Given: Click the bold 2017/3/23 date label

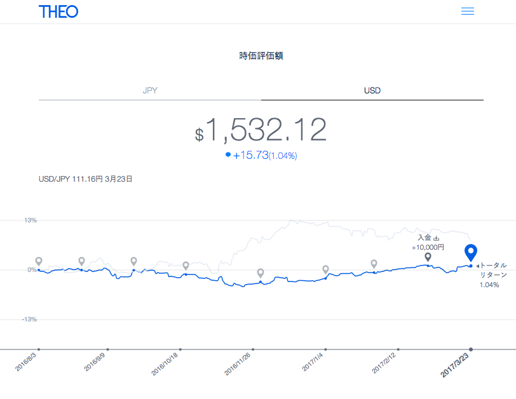Looking at the screenshot, I should click(x=454, y=366).
